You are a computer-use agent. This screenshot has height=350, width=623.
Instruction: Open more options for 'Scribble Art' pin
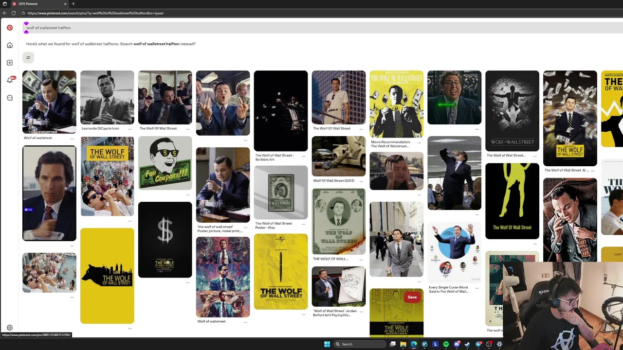(304, 157)
